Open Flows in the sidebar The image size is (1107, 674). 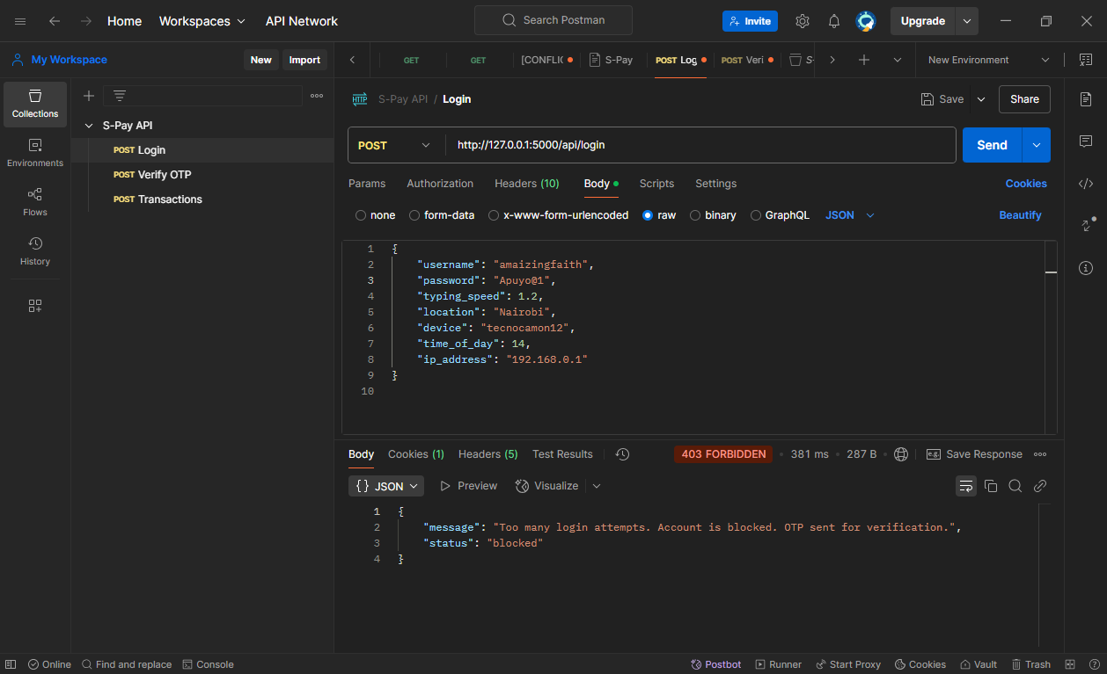tap(35, 203)
